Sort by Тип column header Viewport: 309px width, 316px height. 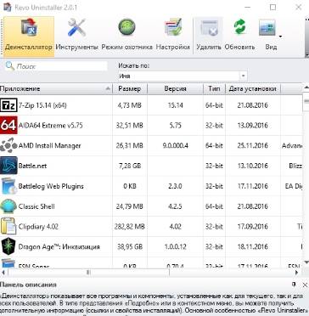(x=214, y=89)
